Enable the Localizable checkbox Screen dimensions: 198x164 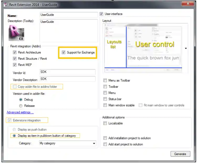(105, 123)
